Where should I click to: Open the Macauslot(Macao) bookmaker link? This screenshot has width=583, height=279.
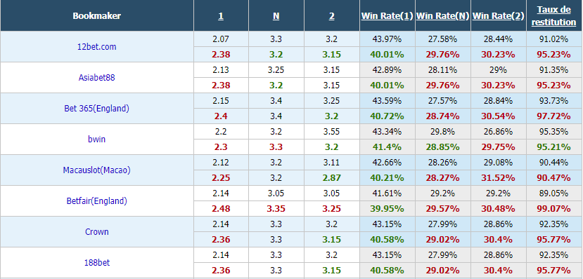(x=96, y=170)
